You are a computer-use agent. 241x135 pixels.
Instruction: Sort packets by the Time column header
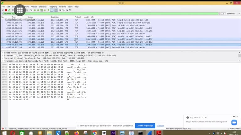click(x=14, y=17)
